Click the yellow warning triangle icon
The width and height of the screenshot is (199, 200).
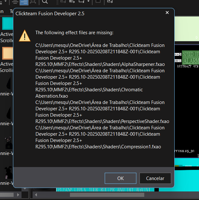click(x=25, y=36)
